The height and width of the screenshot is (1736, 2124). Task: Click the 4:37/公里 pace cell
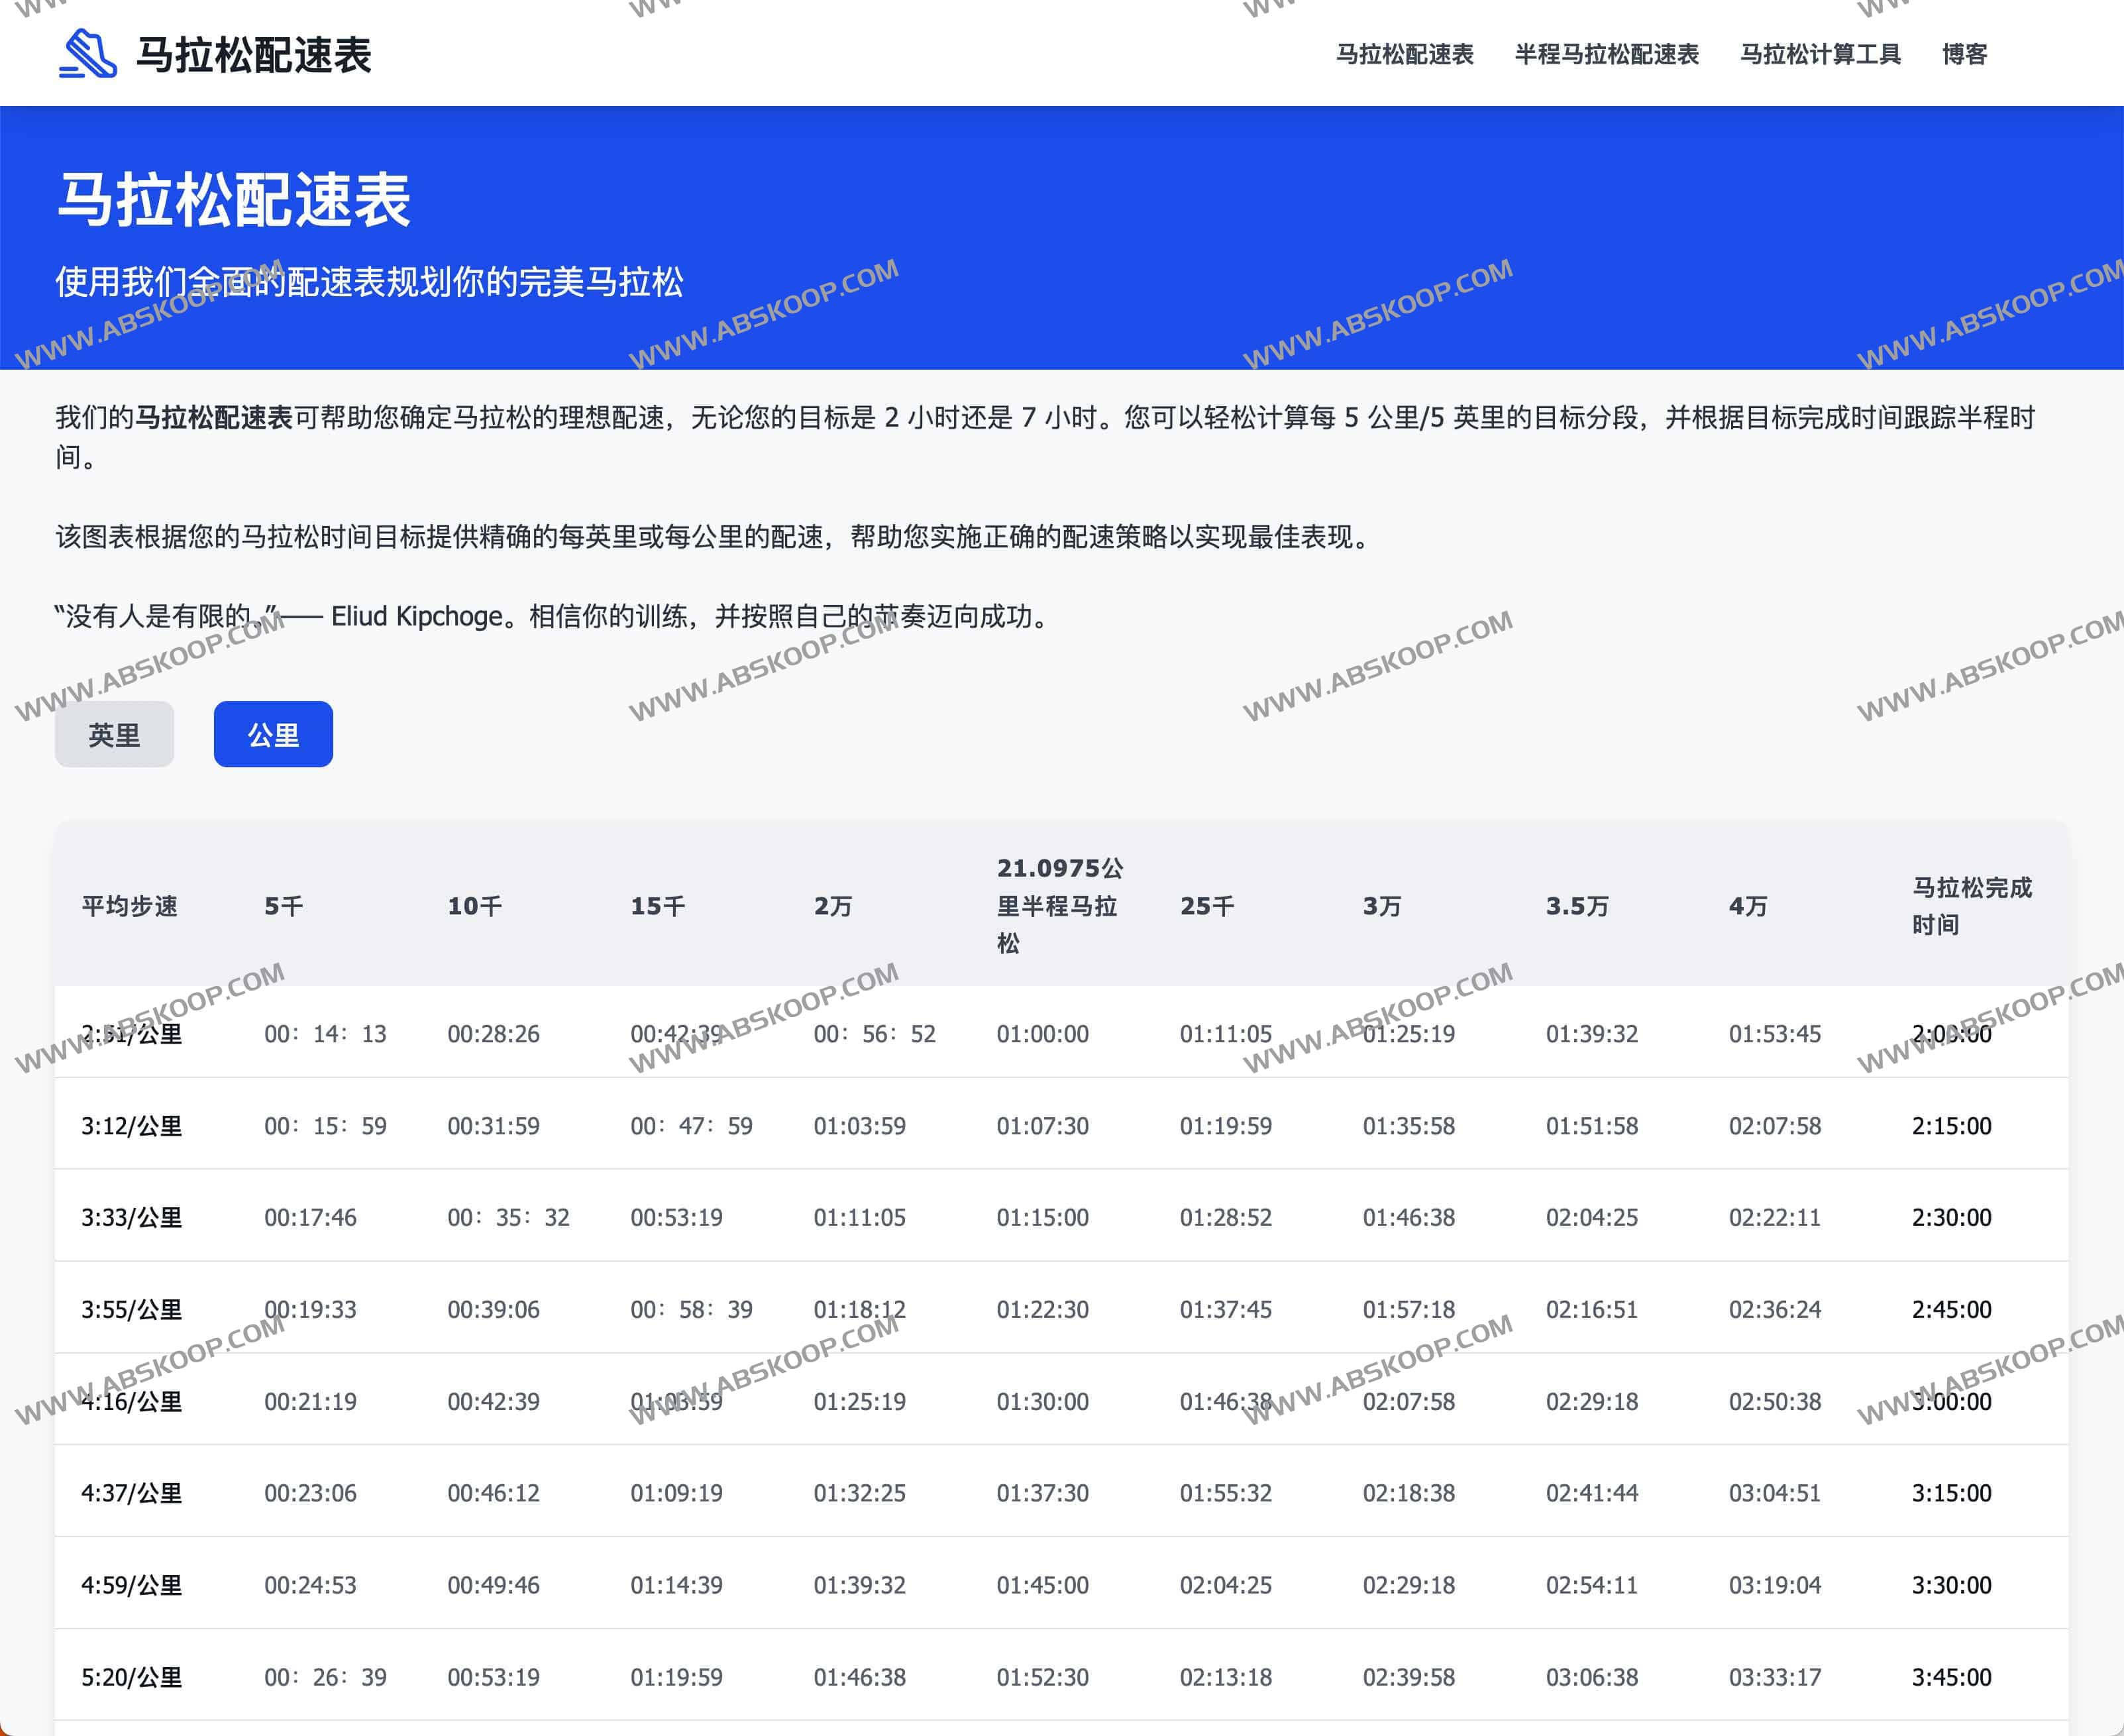point(131,1493)
